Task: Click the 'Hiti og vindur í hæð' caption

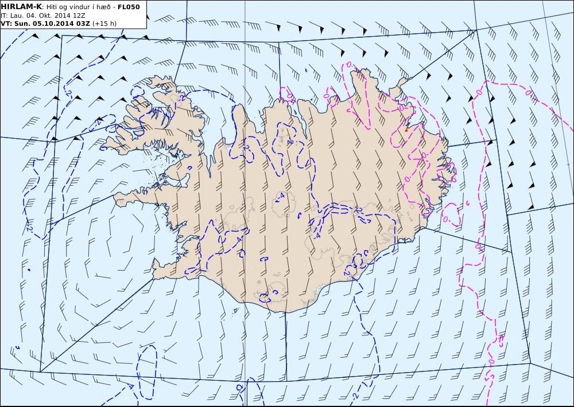Action: point(78,7)
